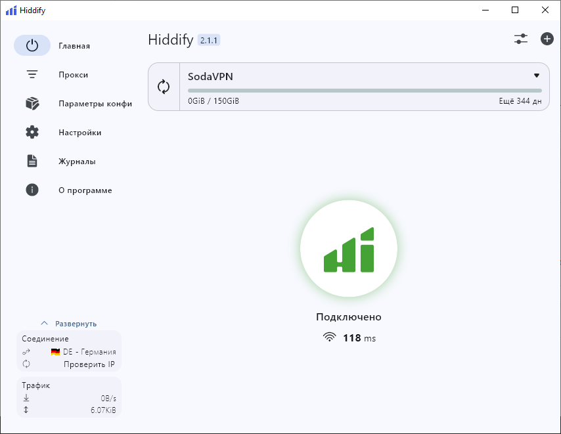Screen dimensions: 561x434
Task: Click the SodaVPN data usage progress bar
Action: [365, 91]
